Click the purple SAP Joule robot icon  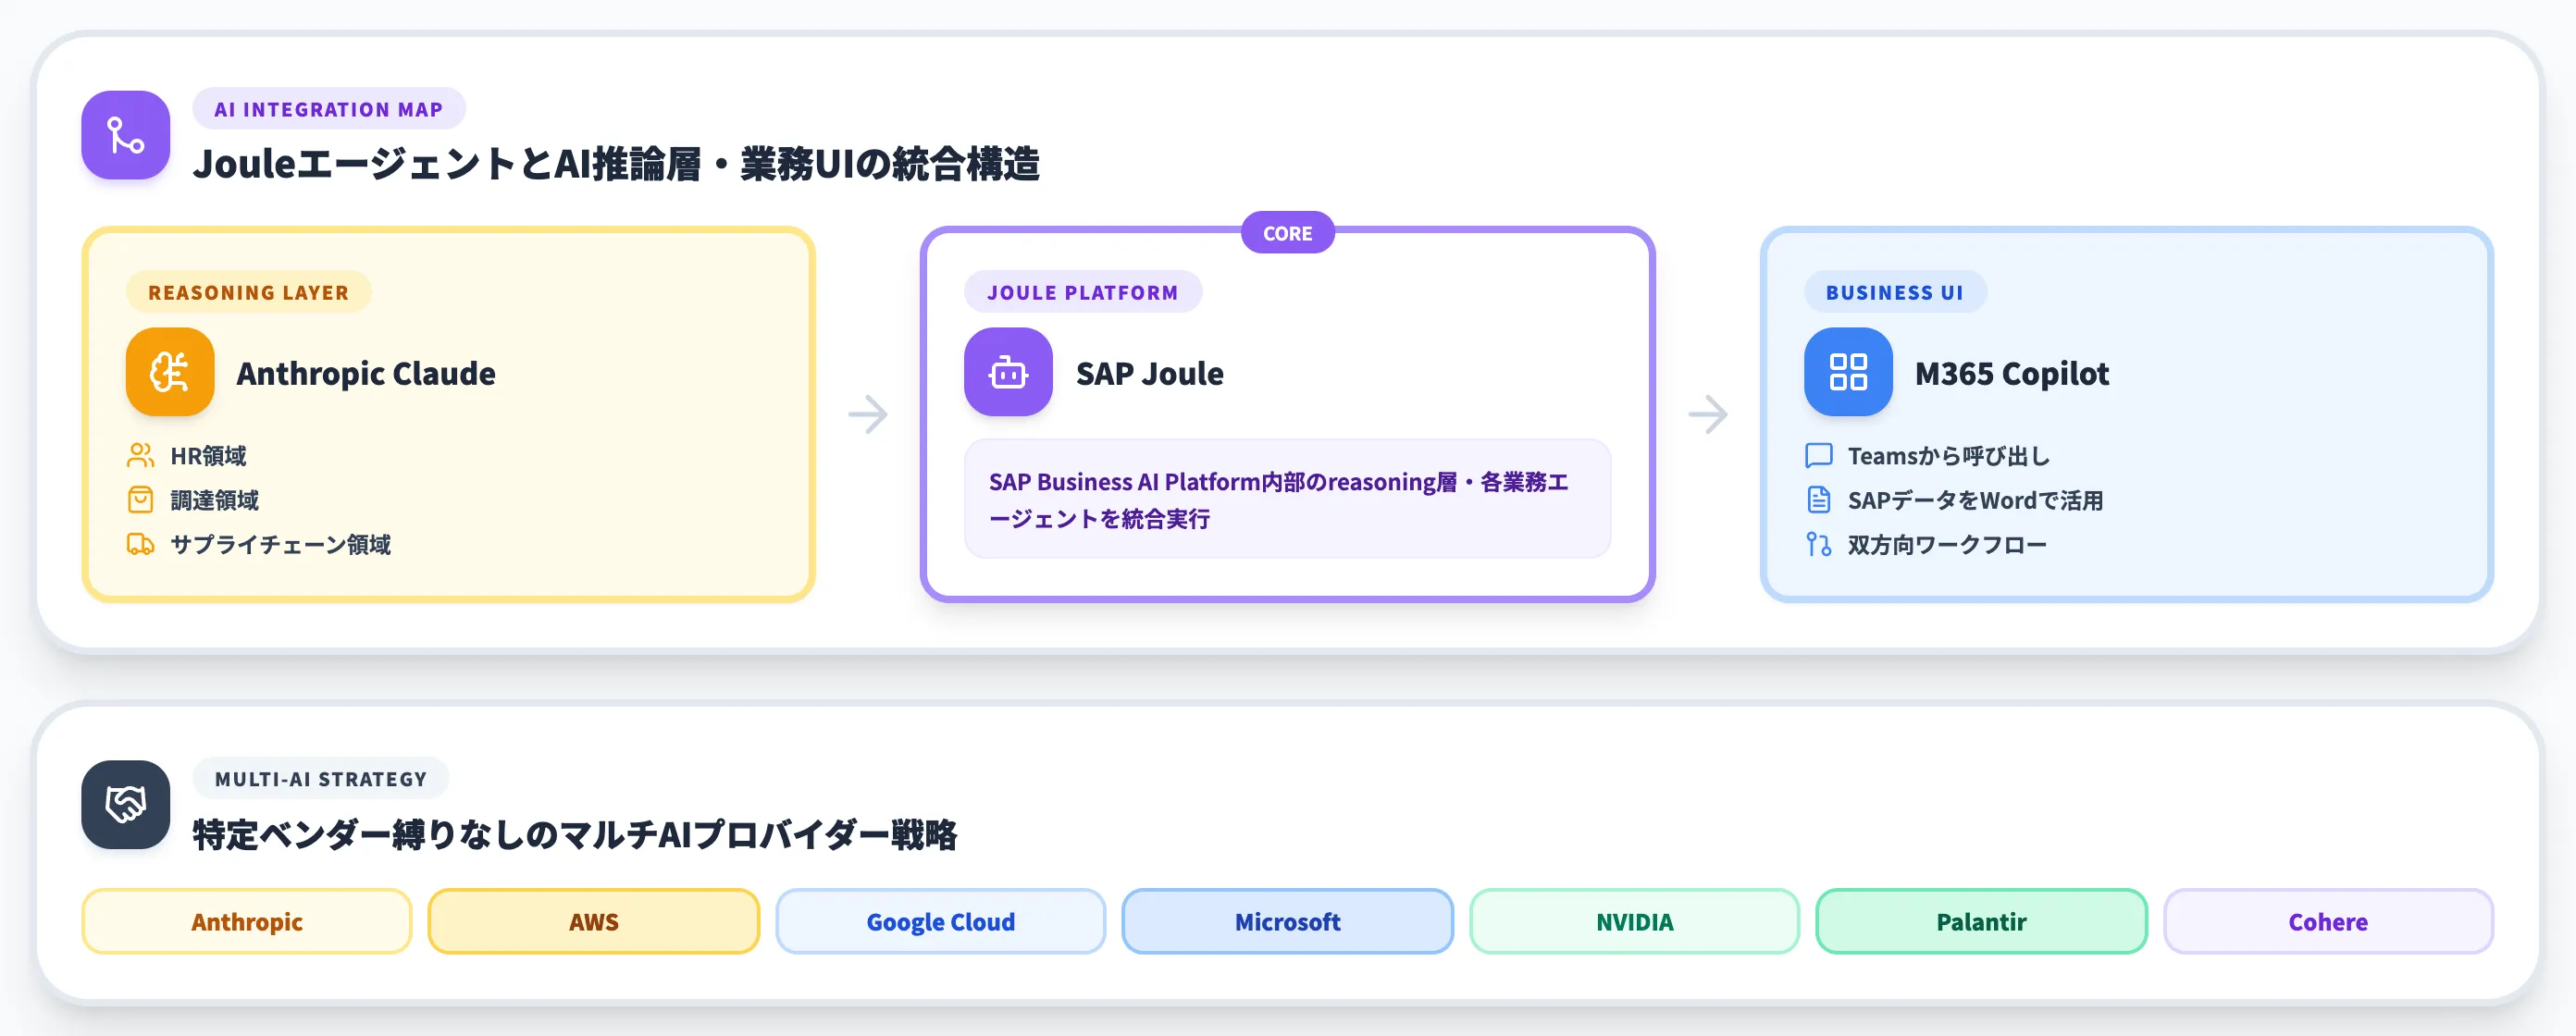[1008, 372]
